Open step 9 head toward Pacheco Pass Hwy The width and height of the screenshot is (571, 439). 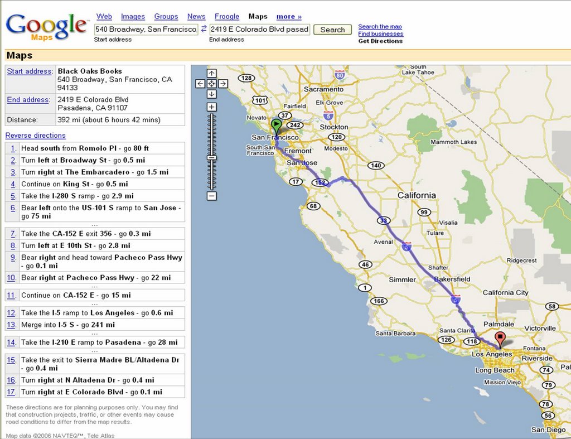pyautogui.click(x=95, y=261)
